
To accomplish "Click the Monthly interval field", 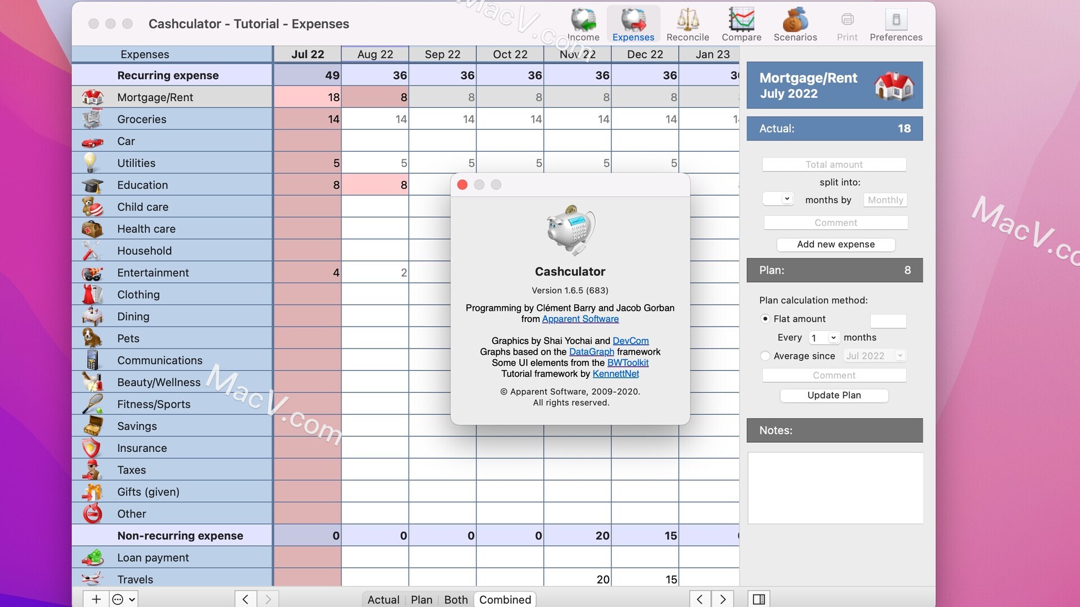I will coord(885,200).
